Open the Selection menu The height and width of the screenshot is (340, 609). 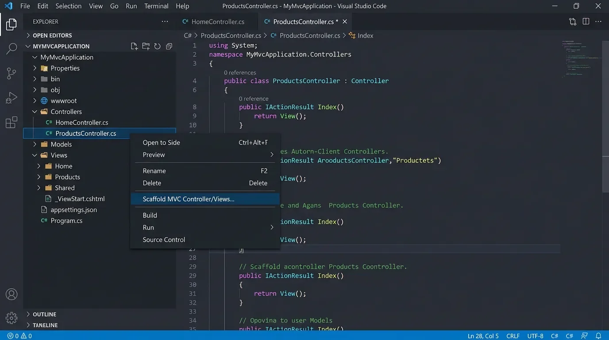(69, 6)
